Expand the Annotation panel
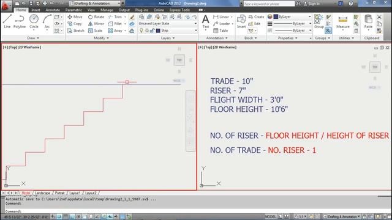Viewport: 392px width, 220px height. tap(217, 38)
